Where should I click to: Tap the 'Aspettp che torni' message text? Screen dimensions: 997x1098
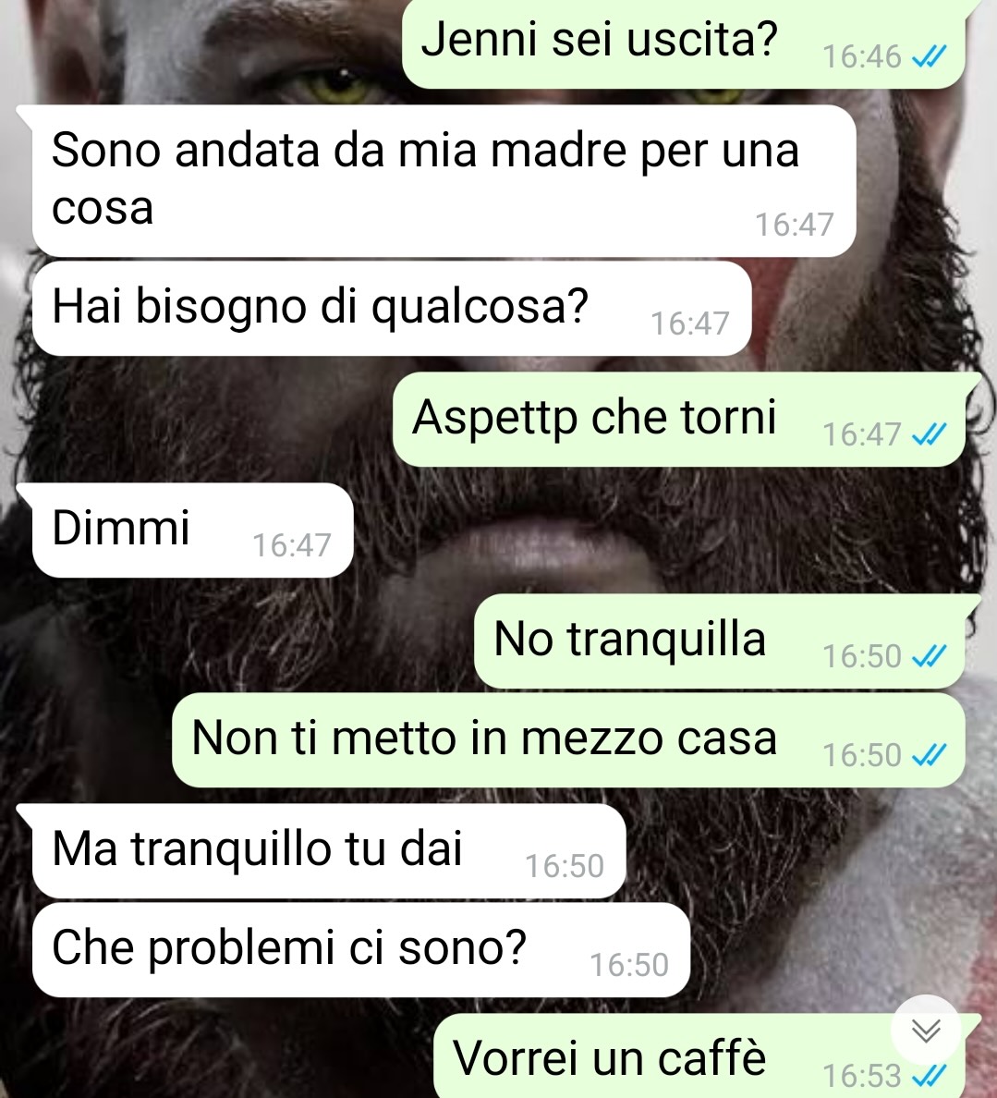pos(594,418)
